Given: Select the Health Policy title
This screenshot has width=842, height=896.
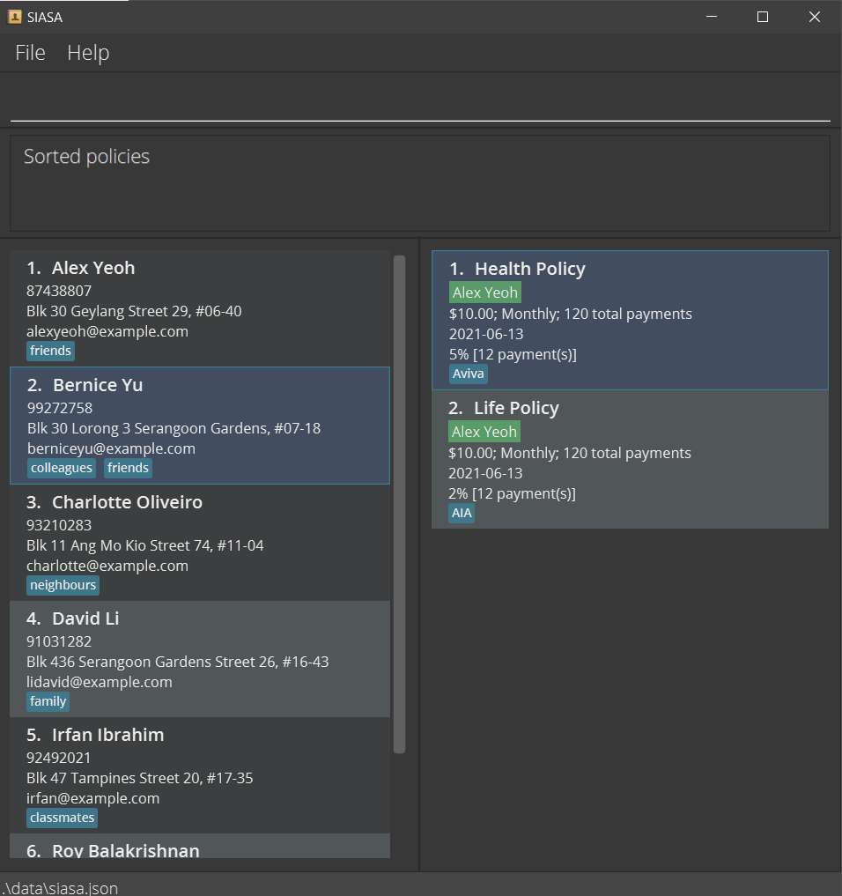Looking at the screenshot, I should click(x=530, y=269).
